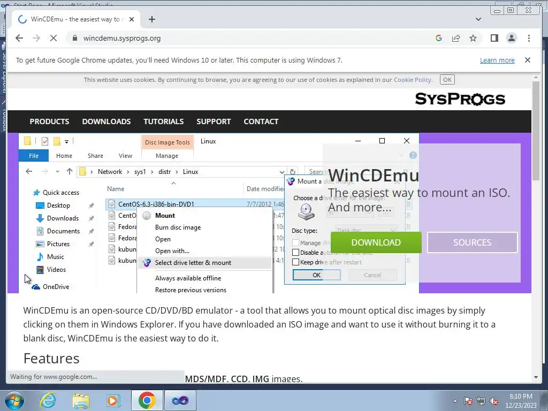548x411 pixels.
Task: Click the Videos film icon
Action: coord(40,270)
